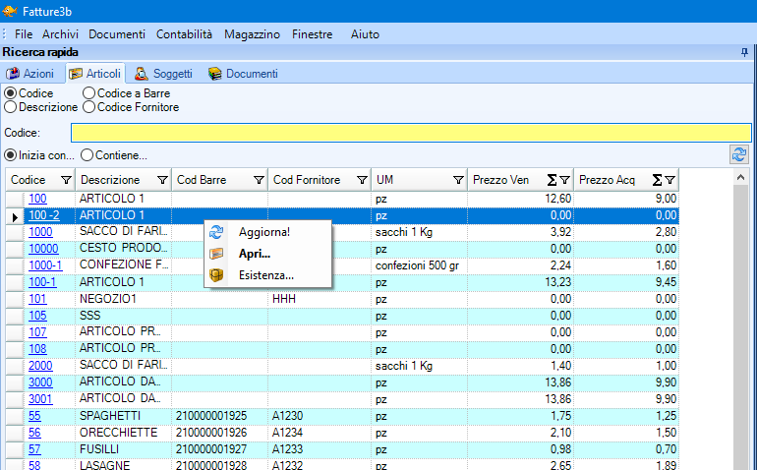Open the Contabilità menu
757x470 pixels.
click(x=184, y=34)
